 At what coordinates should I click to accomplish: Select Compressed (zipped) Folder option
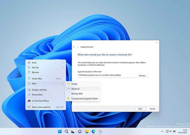coord(85,99)
